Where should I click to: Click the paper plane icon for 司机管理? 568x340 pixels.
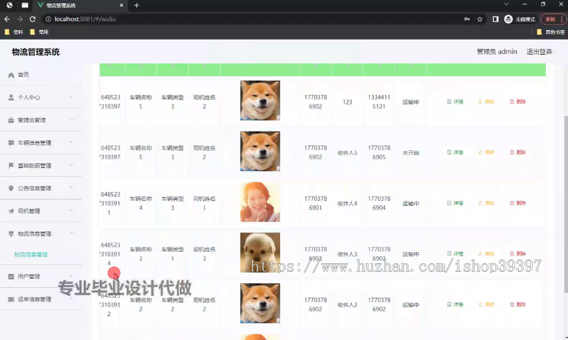click(x=11, y=211)
